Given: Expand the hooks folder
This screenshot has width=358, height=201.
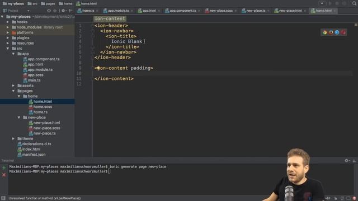Looking at the screenshot, I should (x=8, y=22).
